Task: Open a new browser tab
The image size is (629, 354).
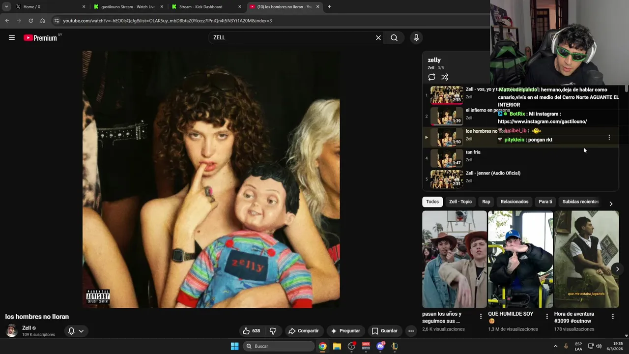Action: (329, 7)
